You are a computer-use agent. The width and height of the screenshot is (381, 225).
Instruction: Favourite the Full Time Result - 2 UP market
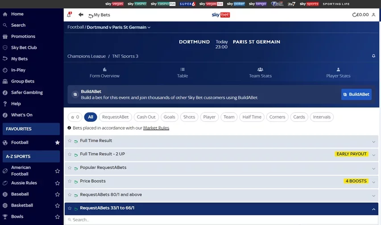70,154
